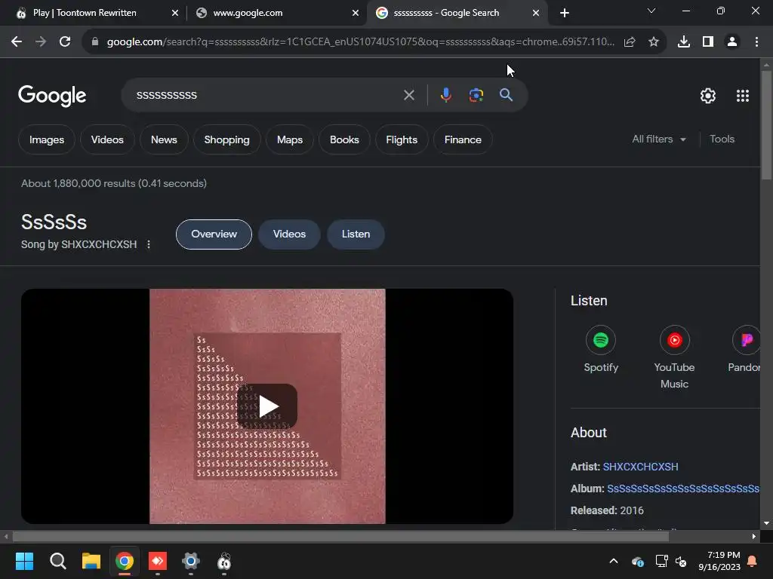Filter results by Finance
773x579 pixels.
tap(463, 139)
